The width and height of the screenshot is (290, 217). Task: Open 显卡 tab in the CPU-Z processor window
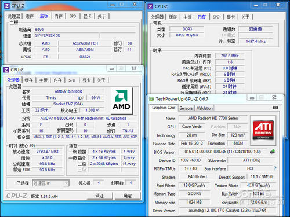[x=86, y=80]
